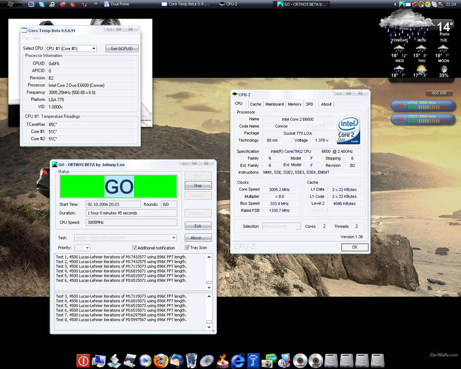Open the DVD drive dock icon
The width and height of the screenshot is (461, 369).
pyautogui.click(x=316, y=360)
